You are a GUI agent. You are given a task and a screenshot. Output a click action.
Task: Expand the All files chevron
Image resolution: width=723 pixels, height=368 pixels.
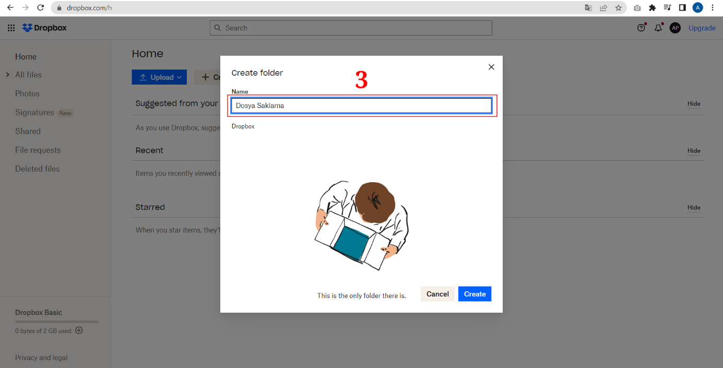click(x=8, y=75)
